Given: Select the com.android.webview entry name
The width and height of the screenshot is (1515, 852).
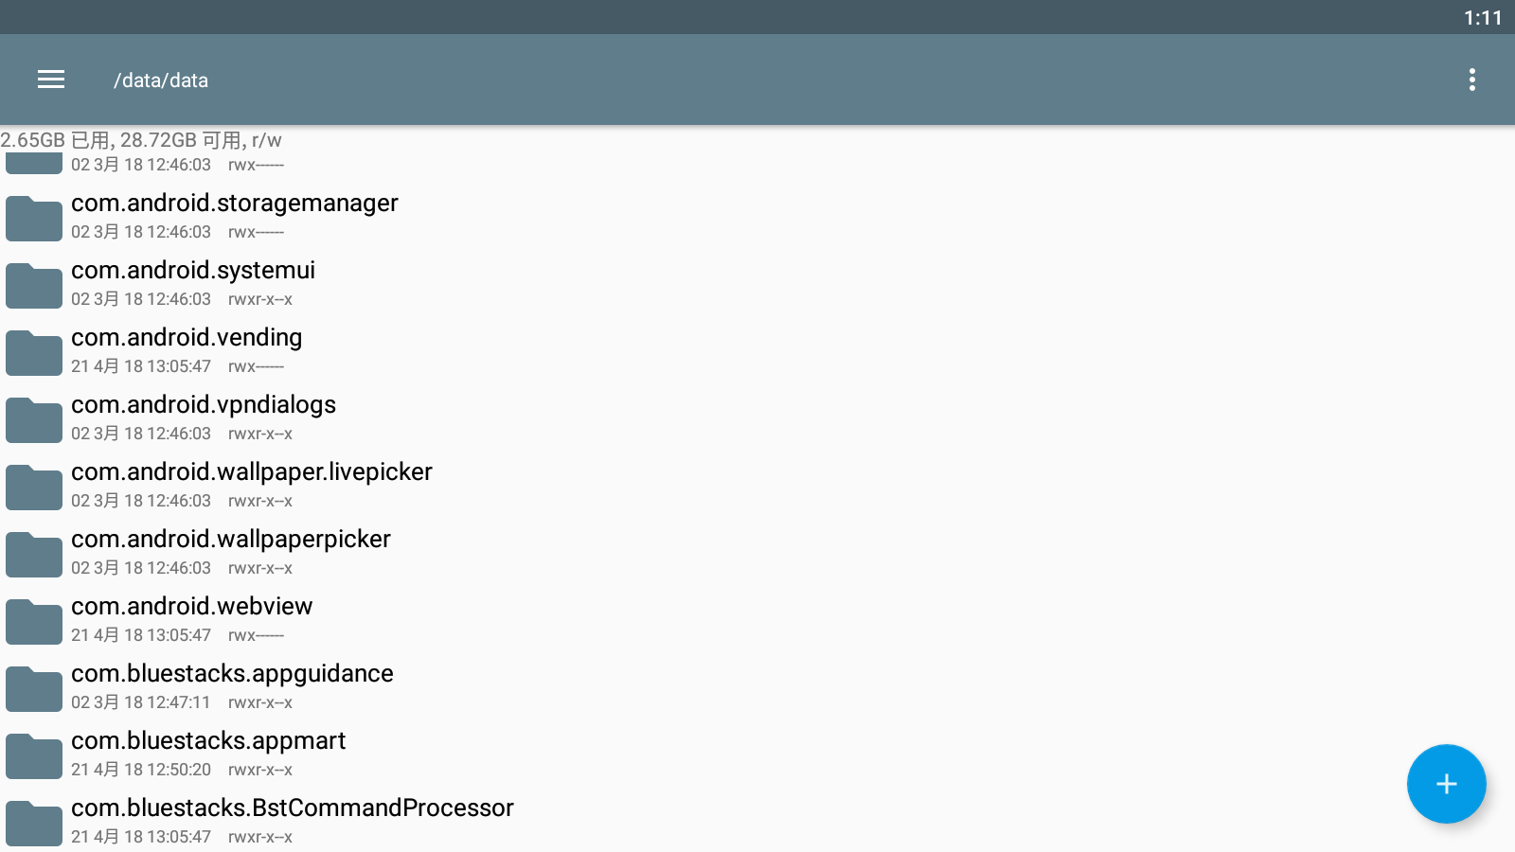Looking at the screenshot, I should (x=191, y=606).
